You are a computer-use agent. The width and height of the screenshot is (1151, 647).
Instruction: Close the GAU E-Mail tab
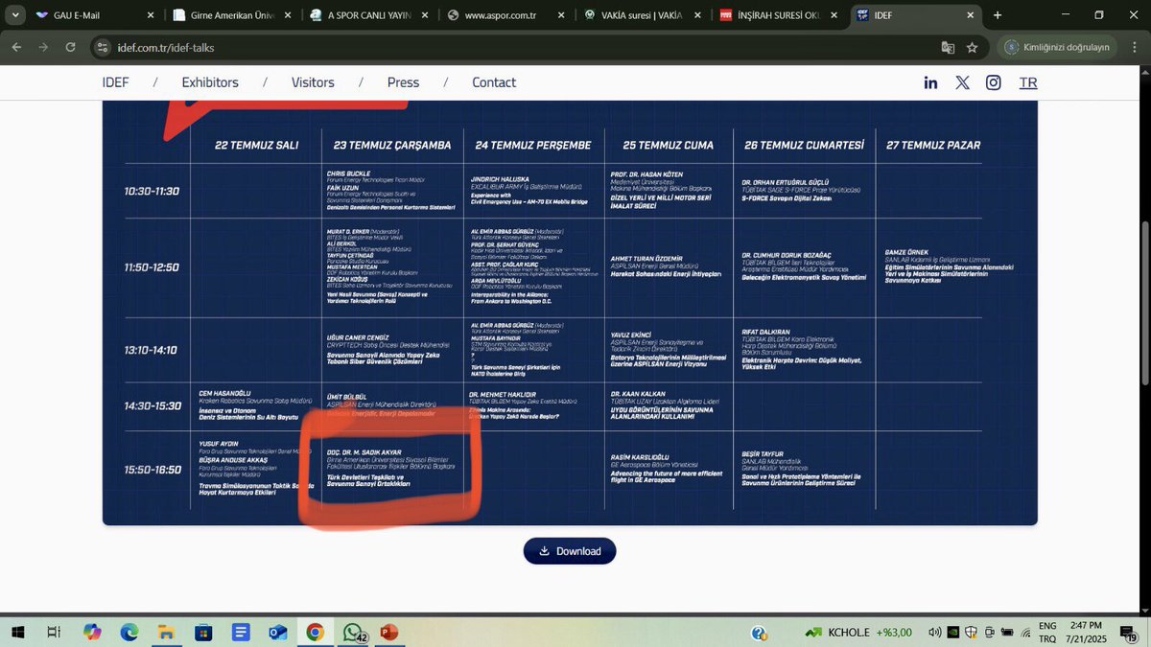click(150, 16)
